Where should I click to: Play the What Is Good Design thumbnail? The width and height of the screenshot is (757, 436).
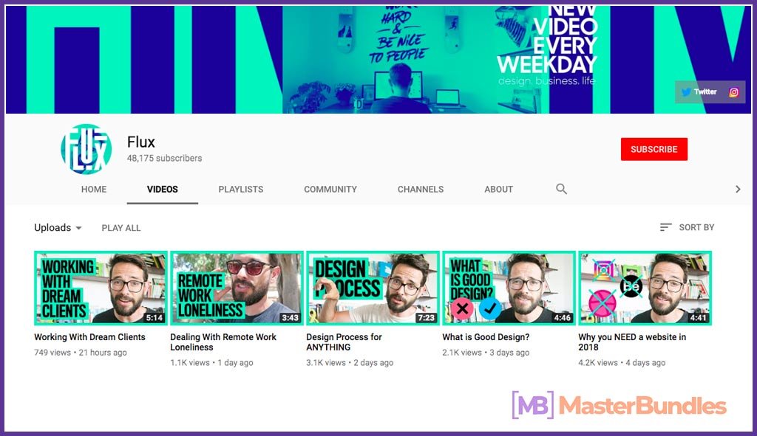click(509, 288)
